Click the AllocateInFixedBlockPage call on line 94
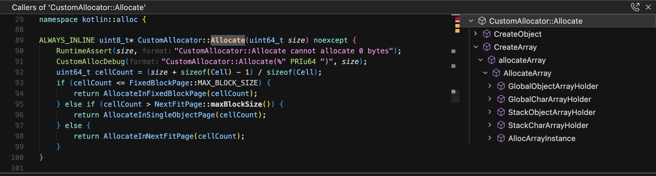The height and width of the screenshot is (176, 656). coord(155,94)
